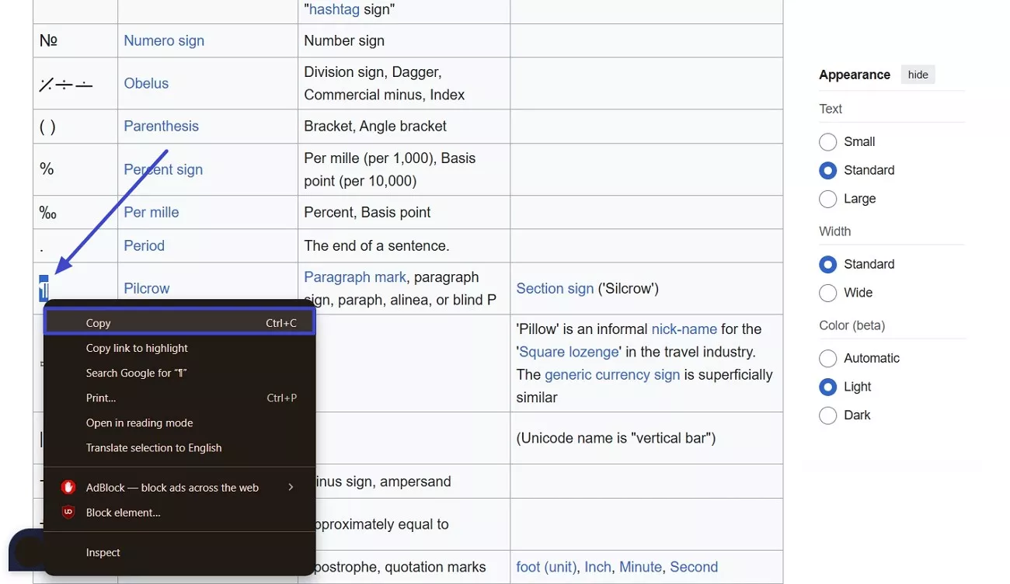Screen dimensions: 1010x584
Task: Expand the AdBlock submenu arrow
Action: click(x=291, y=487)
